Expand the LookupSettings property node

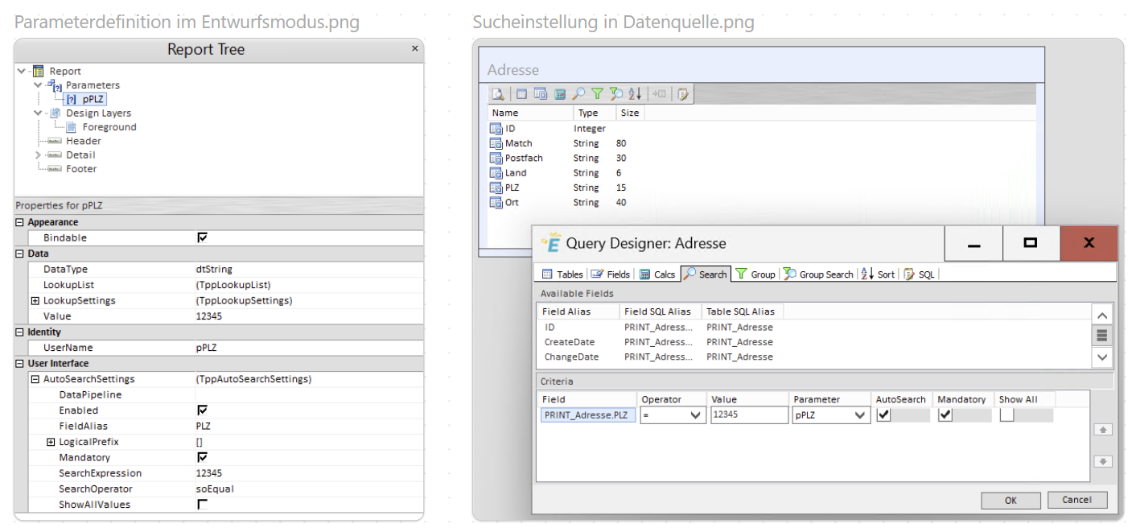tap(35, 301)
